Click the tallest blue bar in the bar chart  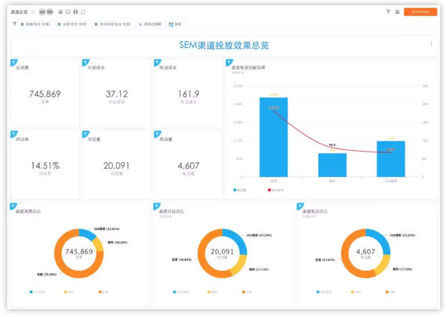[x=273, y=137]
